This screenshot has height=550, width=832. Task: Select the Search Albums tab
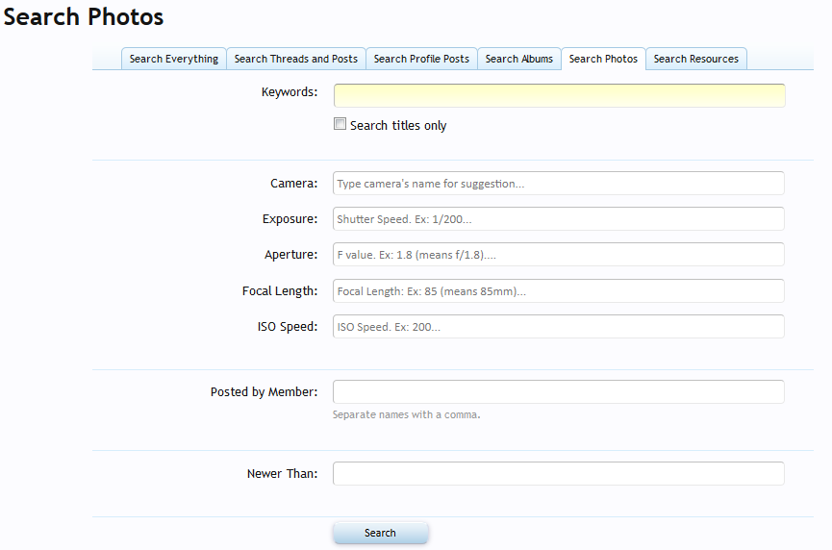click(519, 59)
